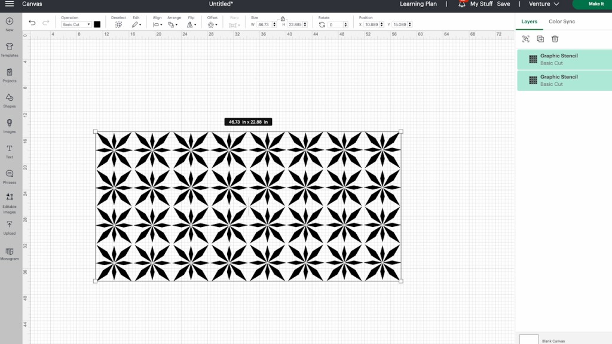Screen dimensions: 612x344
Task: Open the Flip dropdown menu
Action: point(191,24)
